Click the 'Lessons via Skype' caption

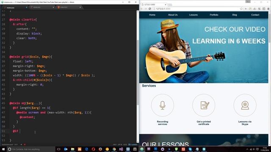[x=245, y=123]
